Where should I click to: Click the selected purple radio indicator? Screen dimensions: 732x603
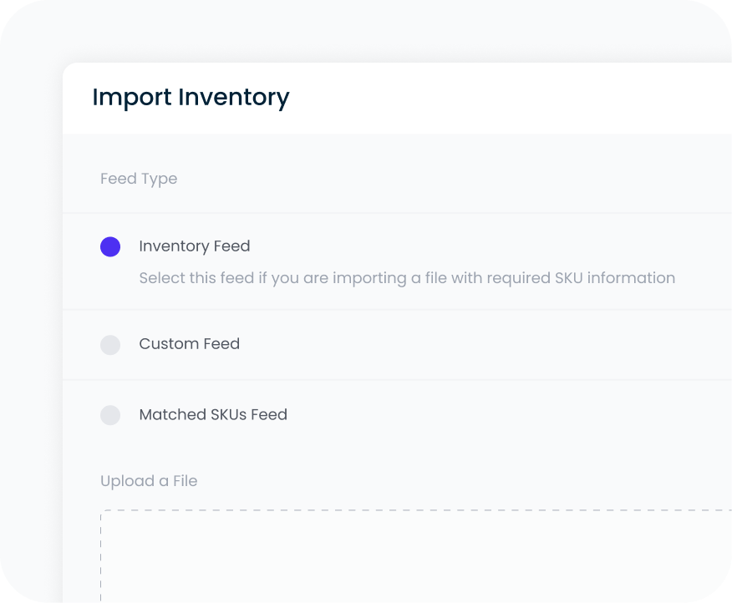(x=109, y=246)
